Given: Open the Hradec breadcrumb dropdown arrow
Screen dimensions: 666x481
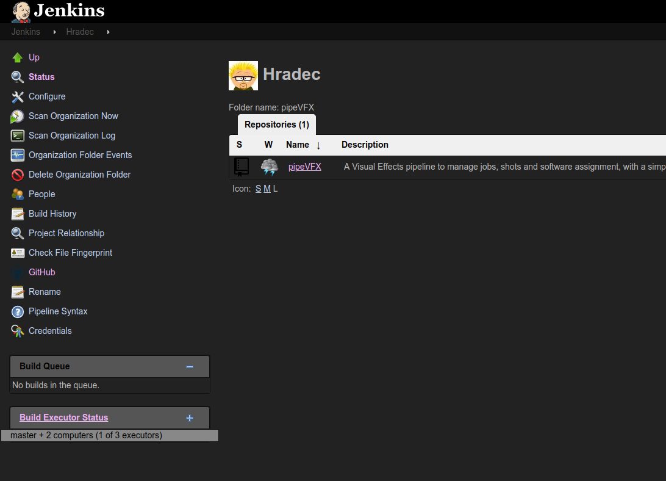Looking at the screenshot, I should (x=109, y=32).
